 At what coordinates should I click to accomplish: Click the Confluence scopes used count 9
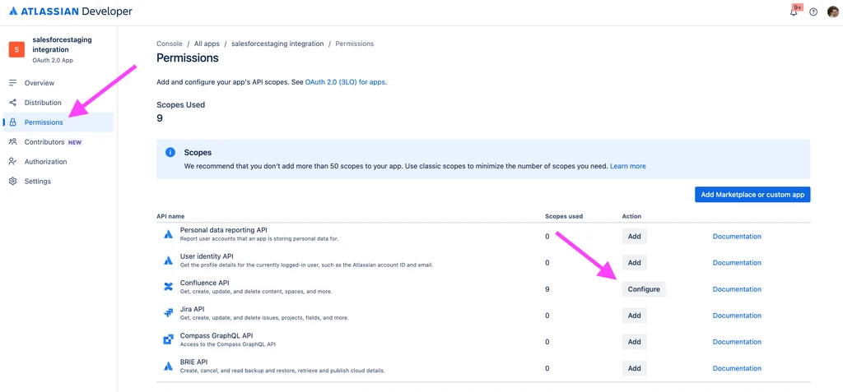[x=547, y=289]
